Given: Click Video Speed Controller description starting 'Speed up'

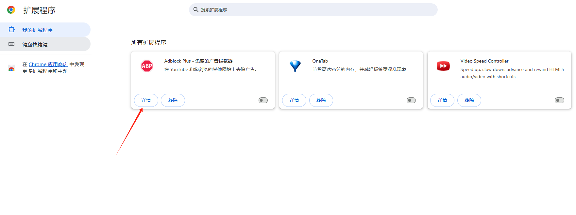Looking at the screenshot, I should 512,73.
